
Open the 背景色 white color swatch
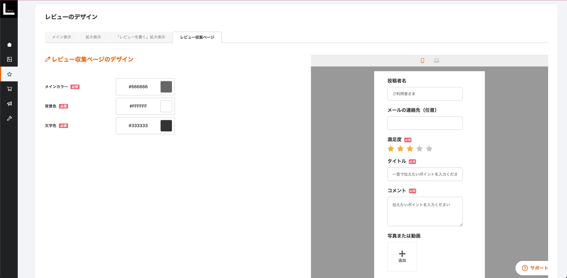166,106
